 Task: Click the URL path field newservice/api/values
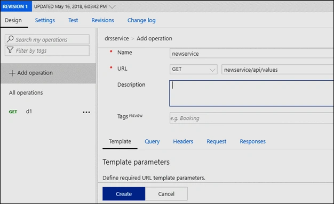278,70
